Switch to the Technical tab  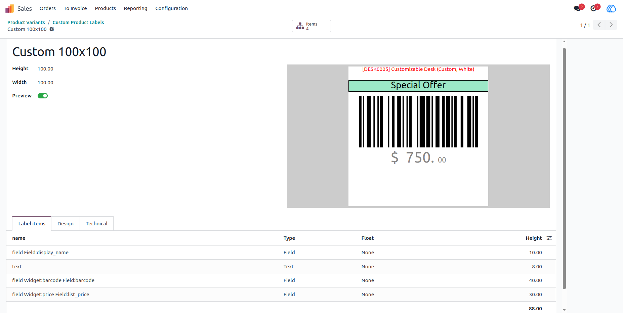[x=96, y=224]
